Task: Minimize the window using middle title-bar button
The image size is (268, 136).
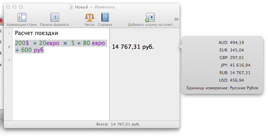Action: 15,7
